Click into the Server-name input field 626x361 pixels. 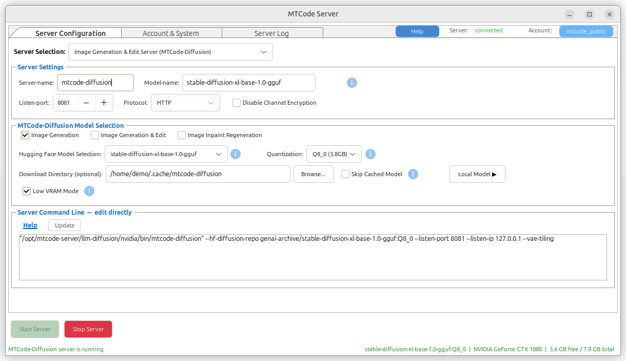95,83
